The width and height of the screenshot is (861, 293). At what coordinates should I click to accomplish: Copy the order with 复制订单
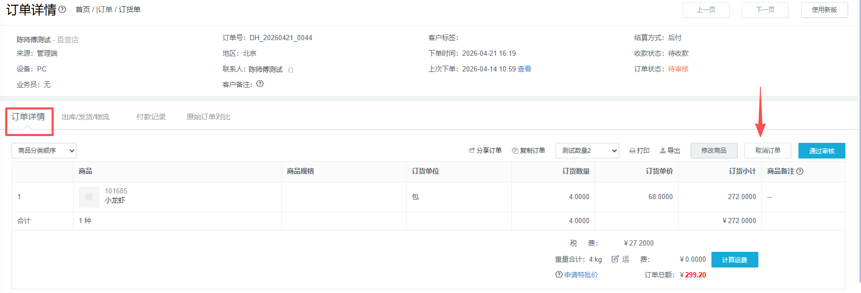click(528, 151)
